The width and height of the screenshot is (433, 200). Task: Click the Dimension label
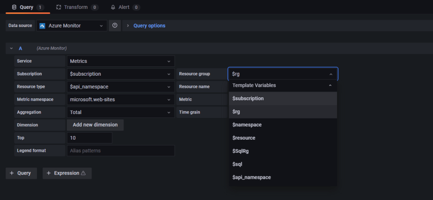click(x=28, y=125)
